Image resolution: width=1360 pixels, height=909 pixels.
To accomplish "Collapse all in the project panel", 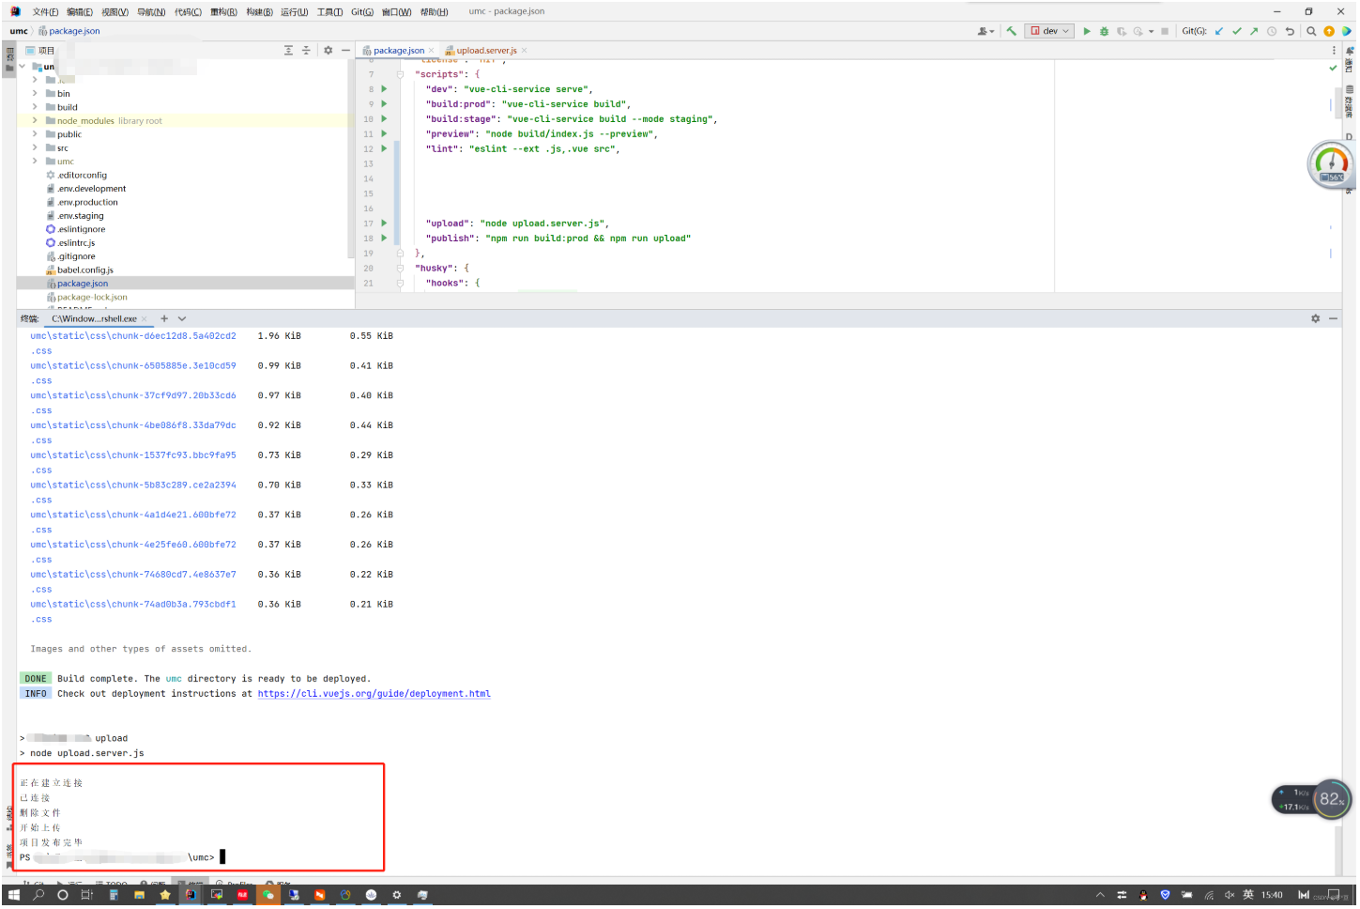I will pyautogui.click(x=306, y=51).
